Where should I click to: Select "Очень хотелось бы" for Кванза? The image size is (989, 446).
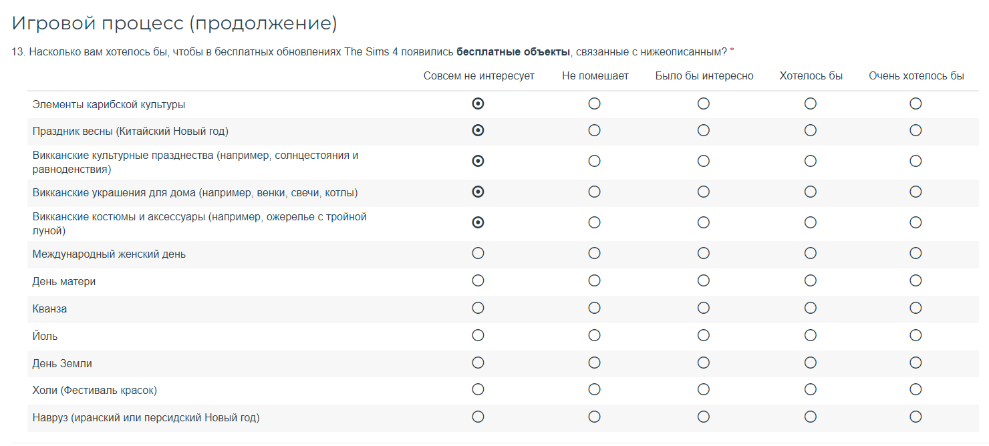pos(915,308)
